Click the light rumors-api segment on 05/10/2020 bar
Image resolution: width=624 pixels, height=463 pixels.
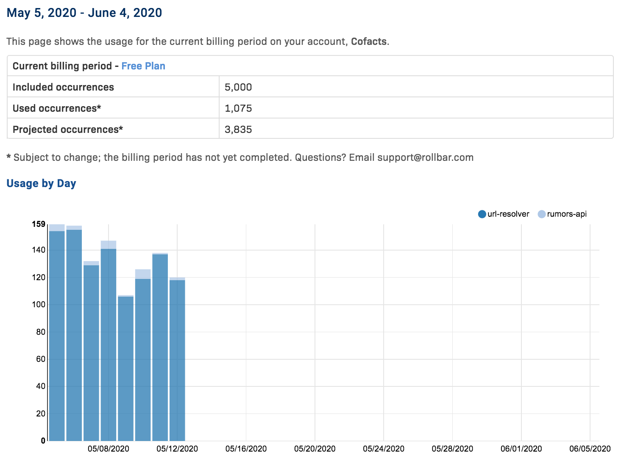[x=143, y=274]
